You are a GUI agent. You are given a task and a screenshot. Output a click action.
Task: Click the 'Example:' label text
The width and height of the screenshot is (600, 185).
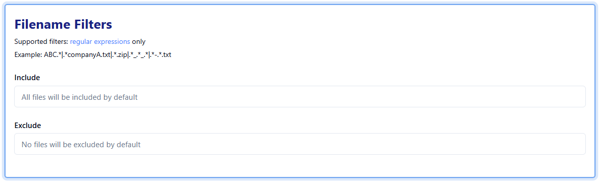[28, 54]
